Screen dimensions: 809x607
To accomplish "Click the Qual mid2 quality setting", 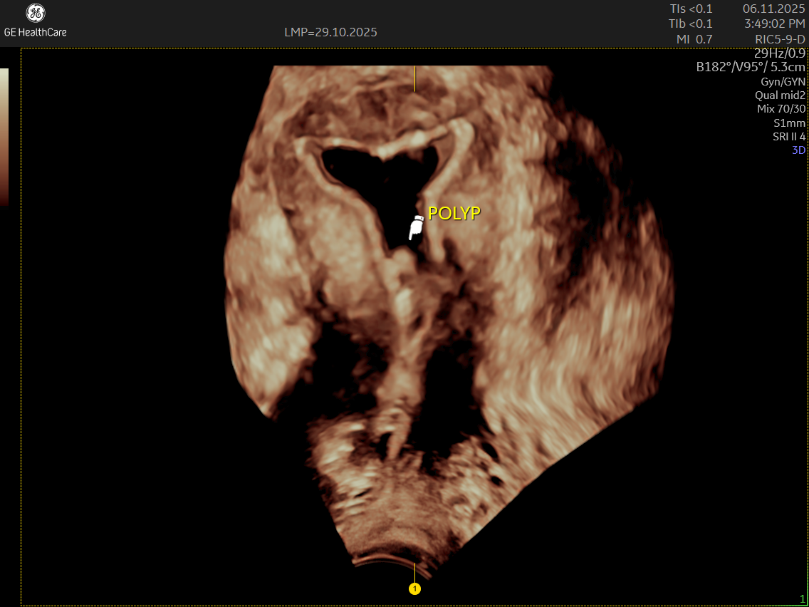I will 781,95.
